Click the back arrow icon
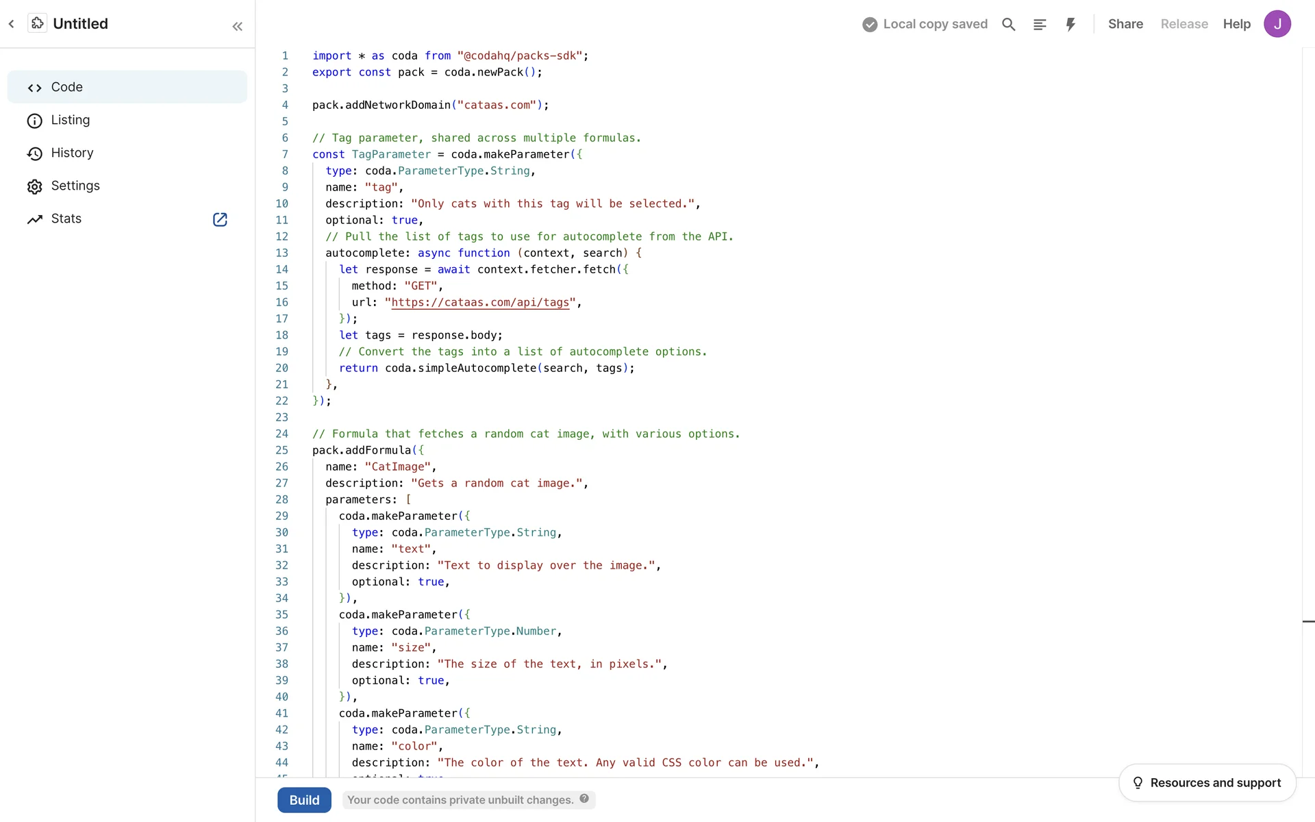 [x=12, y=24]
